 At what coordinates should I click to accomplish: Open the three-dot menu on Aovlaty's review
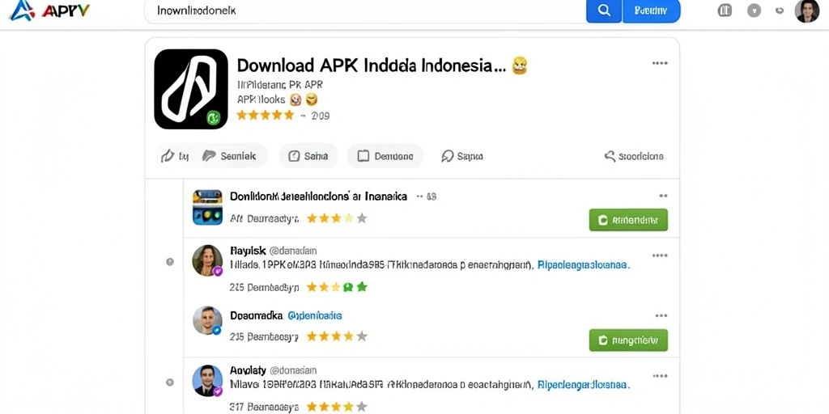point(659,376)
